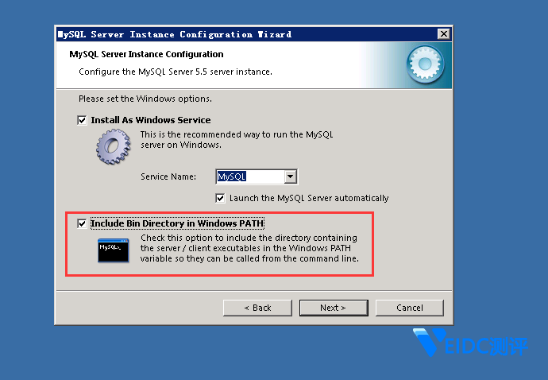Expand the Service Name dropdown arrow
Screen dimensions: 548x380
click(291, 176)
